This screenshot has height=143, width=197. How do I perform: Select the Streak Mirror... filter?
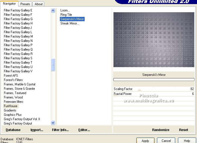tap(70, 23)
